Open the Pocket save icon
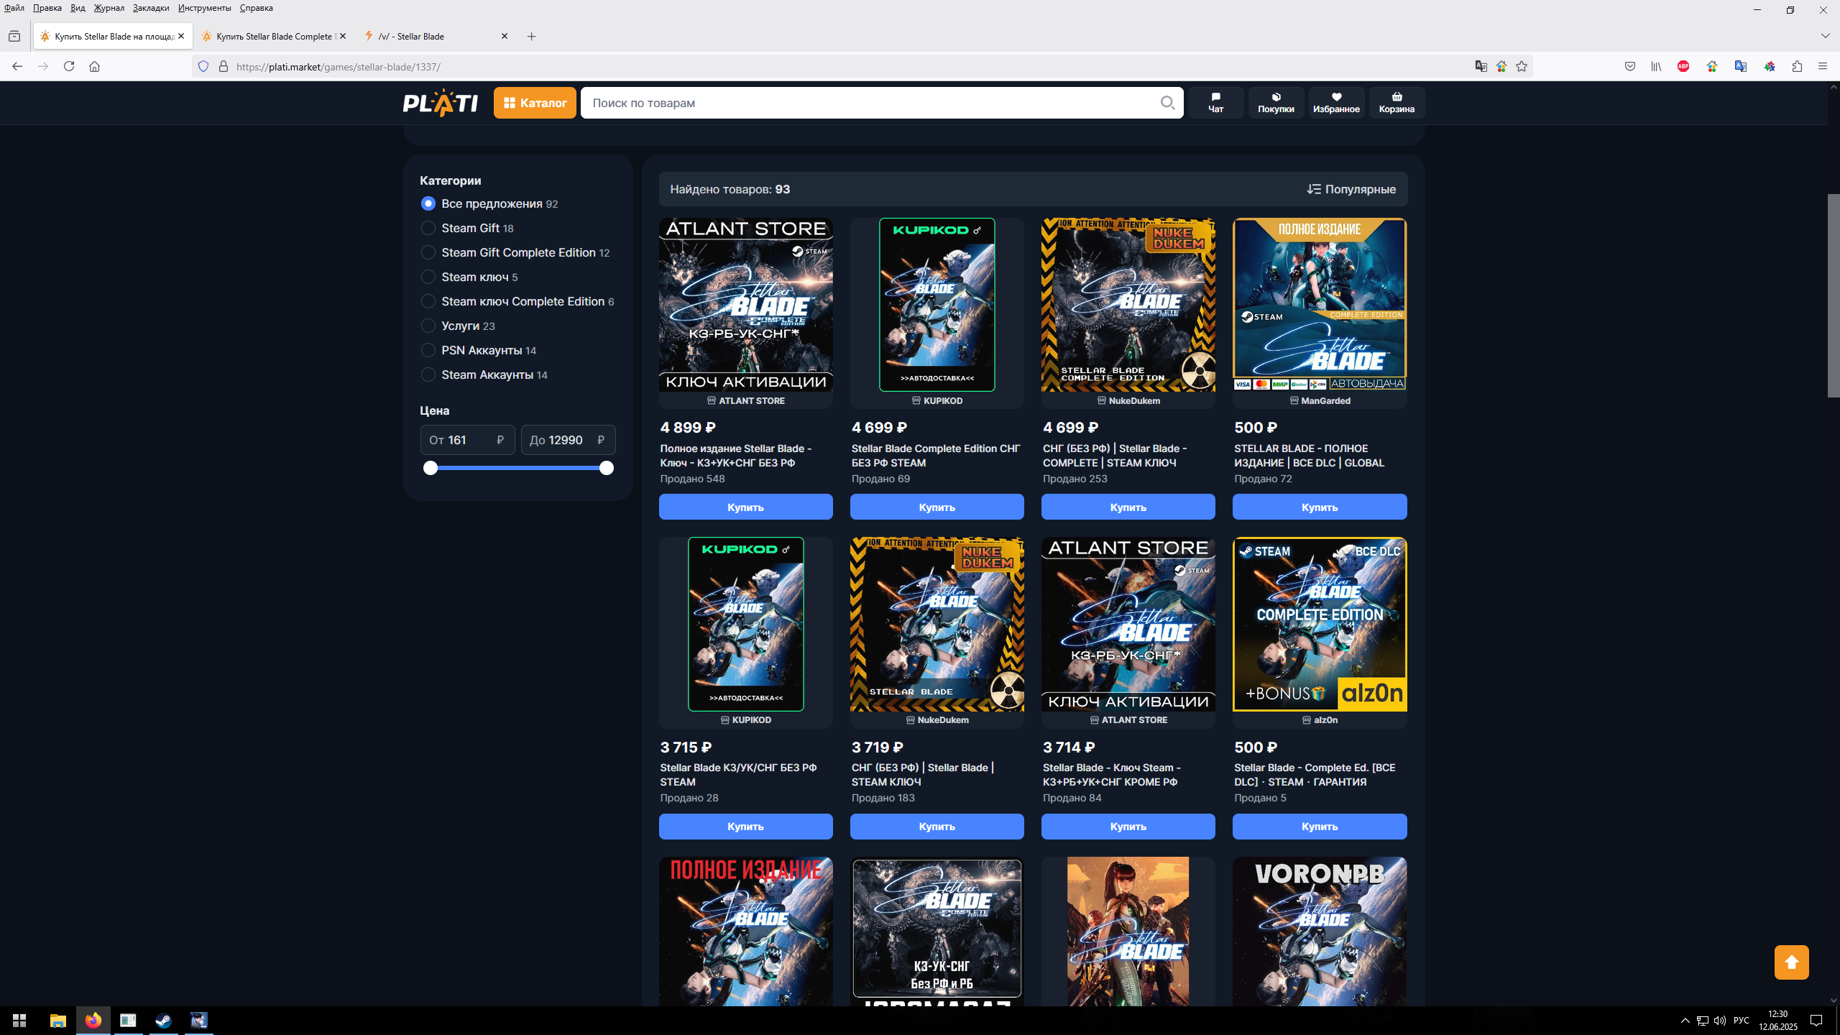1840x1035 pixels. tap(1630, 66)
